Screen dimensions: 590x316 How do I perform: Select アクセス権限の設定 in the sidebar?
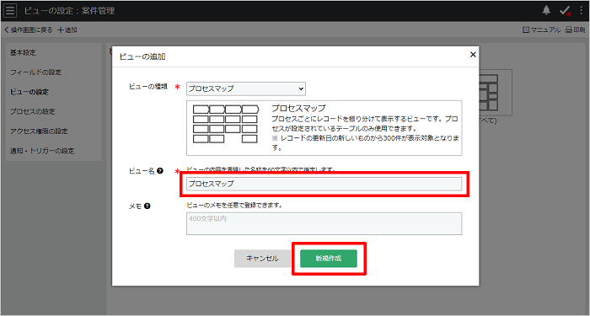coord(39,131)
